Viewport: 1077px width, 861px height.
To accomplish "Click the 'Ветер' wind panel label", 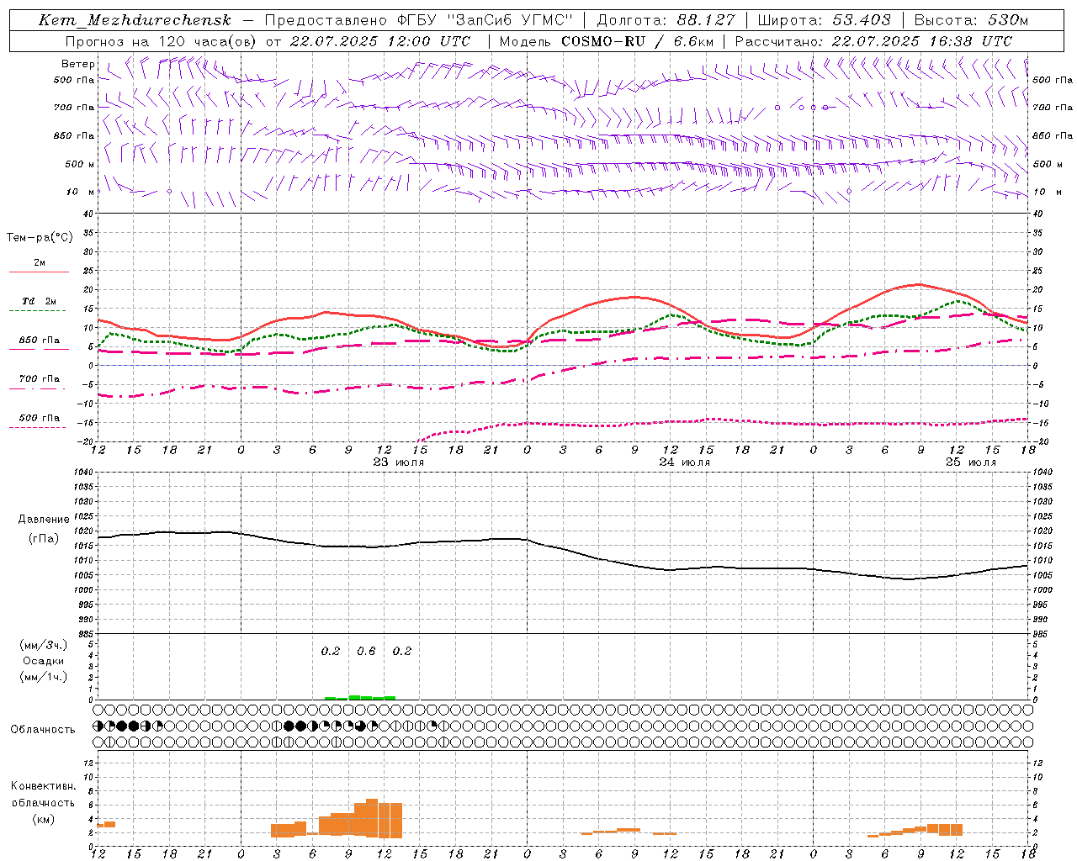I will pos(78,64).
